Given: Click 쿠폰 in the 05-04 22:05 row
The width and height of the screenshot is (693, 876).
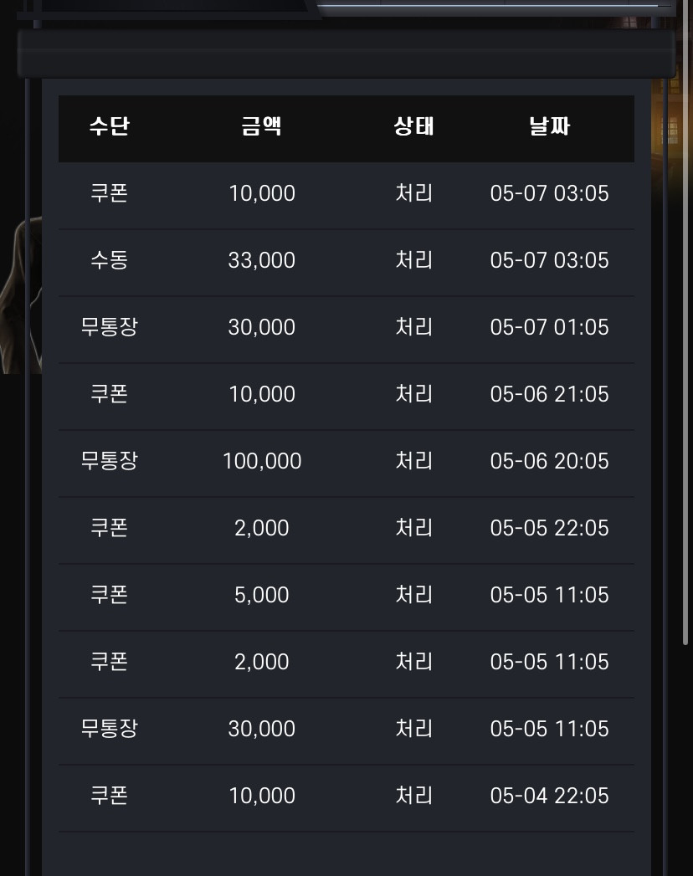Looking at the screenshot, I should [x=110, y=796].
